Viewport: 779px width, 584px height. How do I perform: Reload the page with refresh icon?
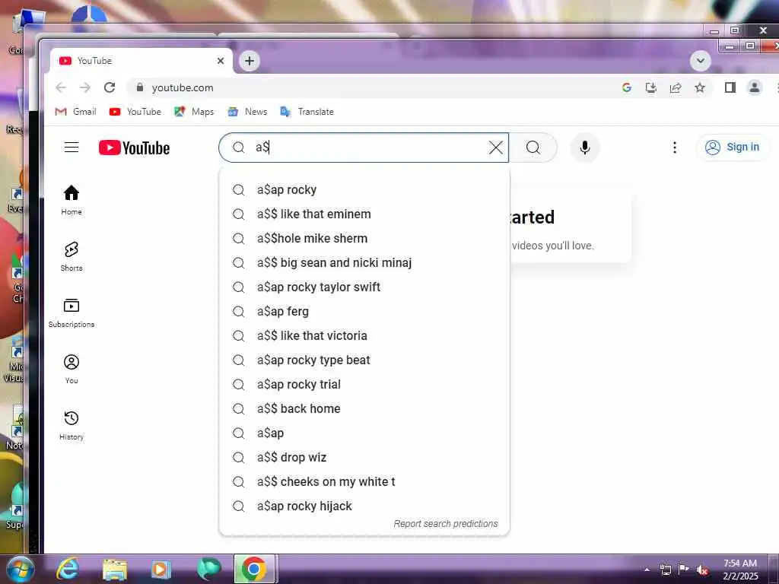[110, 88]
